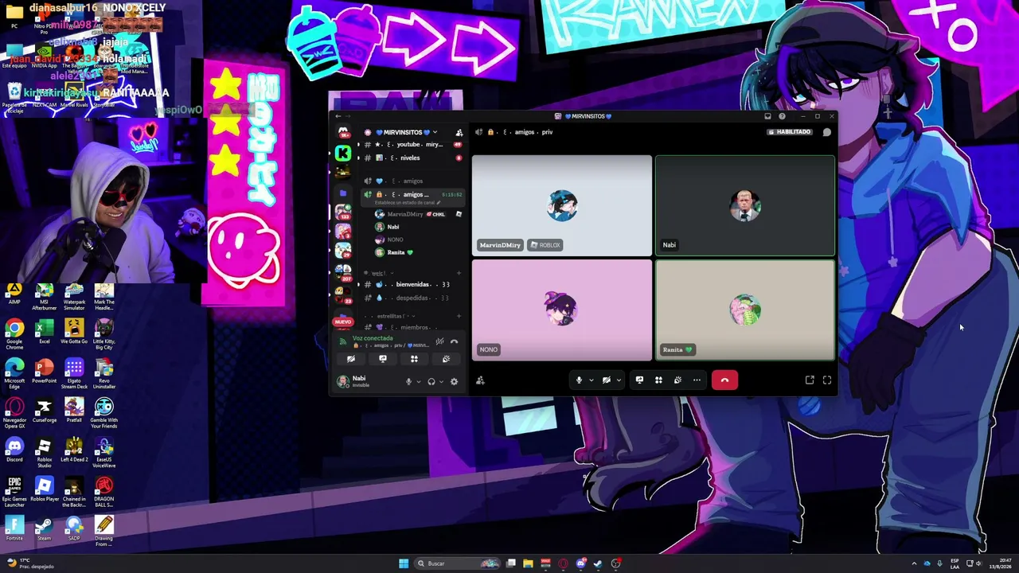Open Discord inbox icon in title bar

pyautogui.click(x=767, y=116)
